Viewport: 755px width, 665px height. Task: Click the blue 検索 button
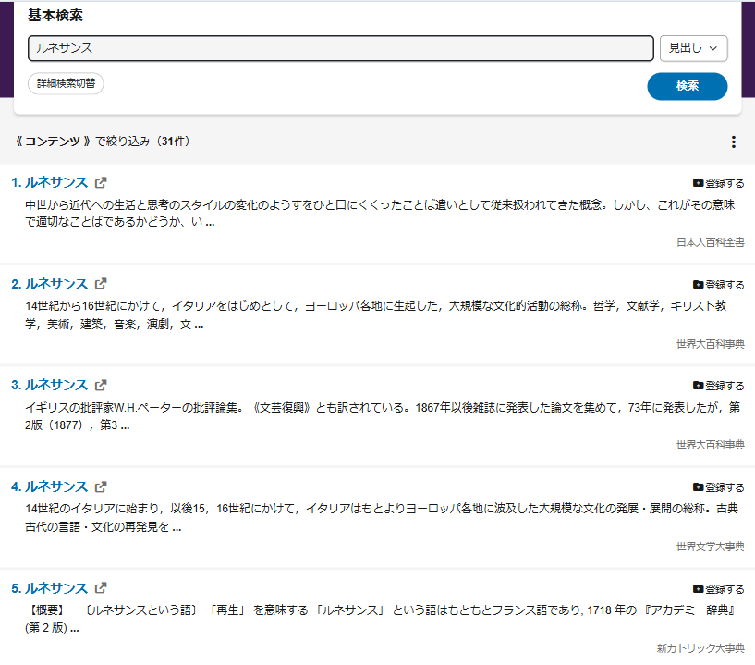pyautogui.click(x=688, y=86)
